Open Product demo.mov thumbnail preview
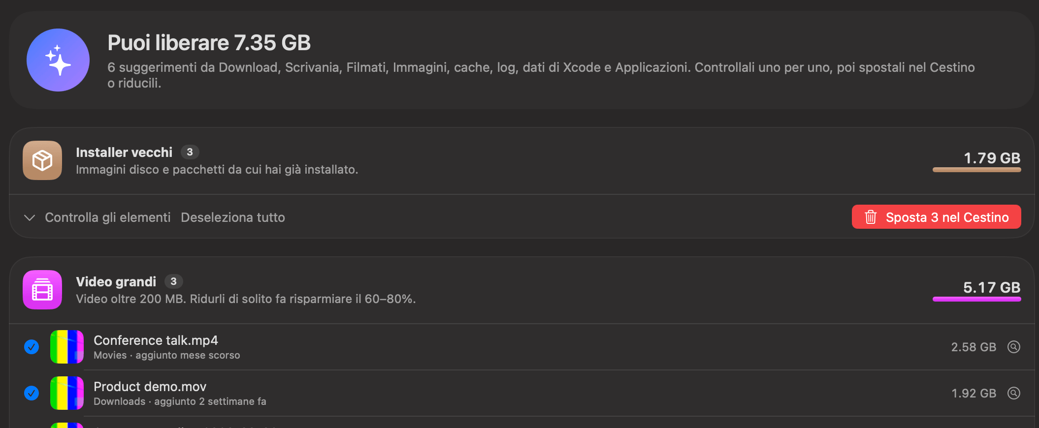The image size is (1039, 428). coord(67,393)
